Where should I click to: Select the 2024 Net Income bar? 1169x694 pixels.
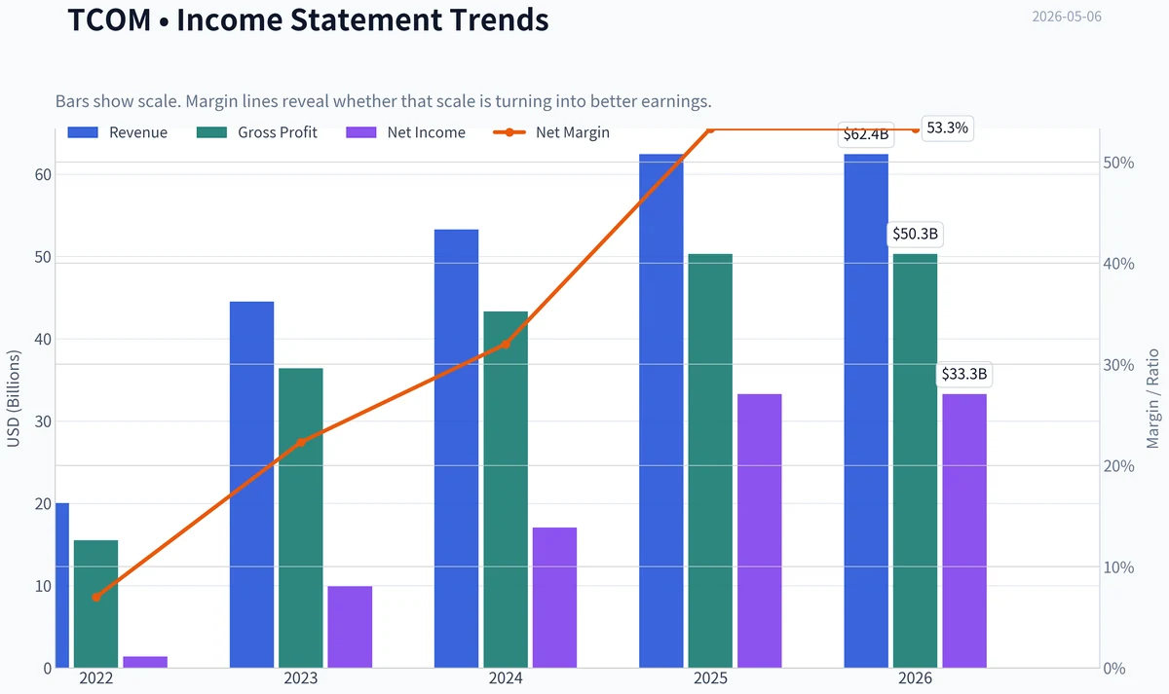[554, 598]
